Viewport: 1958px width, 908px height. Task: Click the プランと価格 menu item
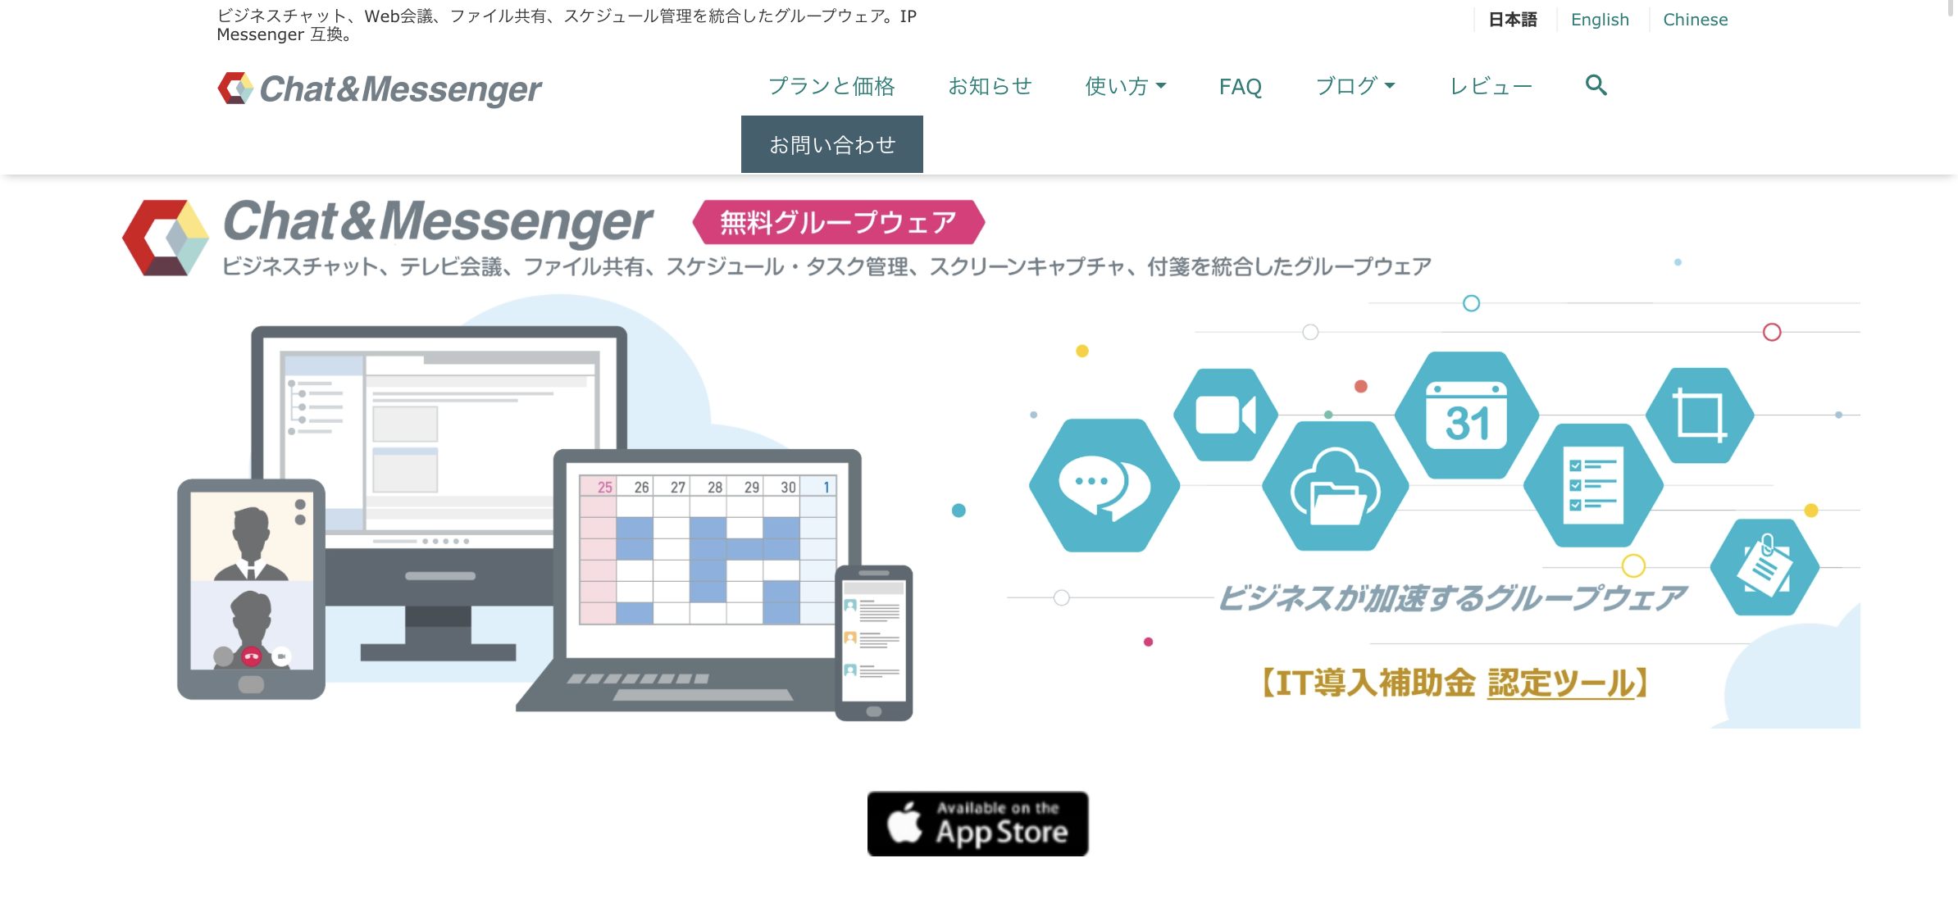click(831, 88)
